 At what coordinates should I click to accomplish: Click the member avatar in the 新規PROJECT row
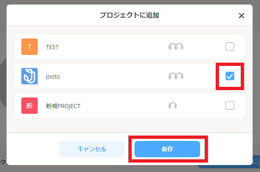173,106
